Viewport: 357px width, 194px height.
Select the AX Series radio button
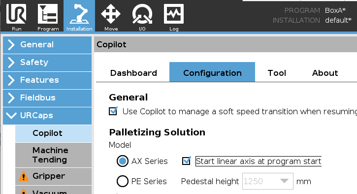tap(123, 161)
